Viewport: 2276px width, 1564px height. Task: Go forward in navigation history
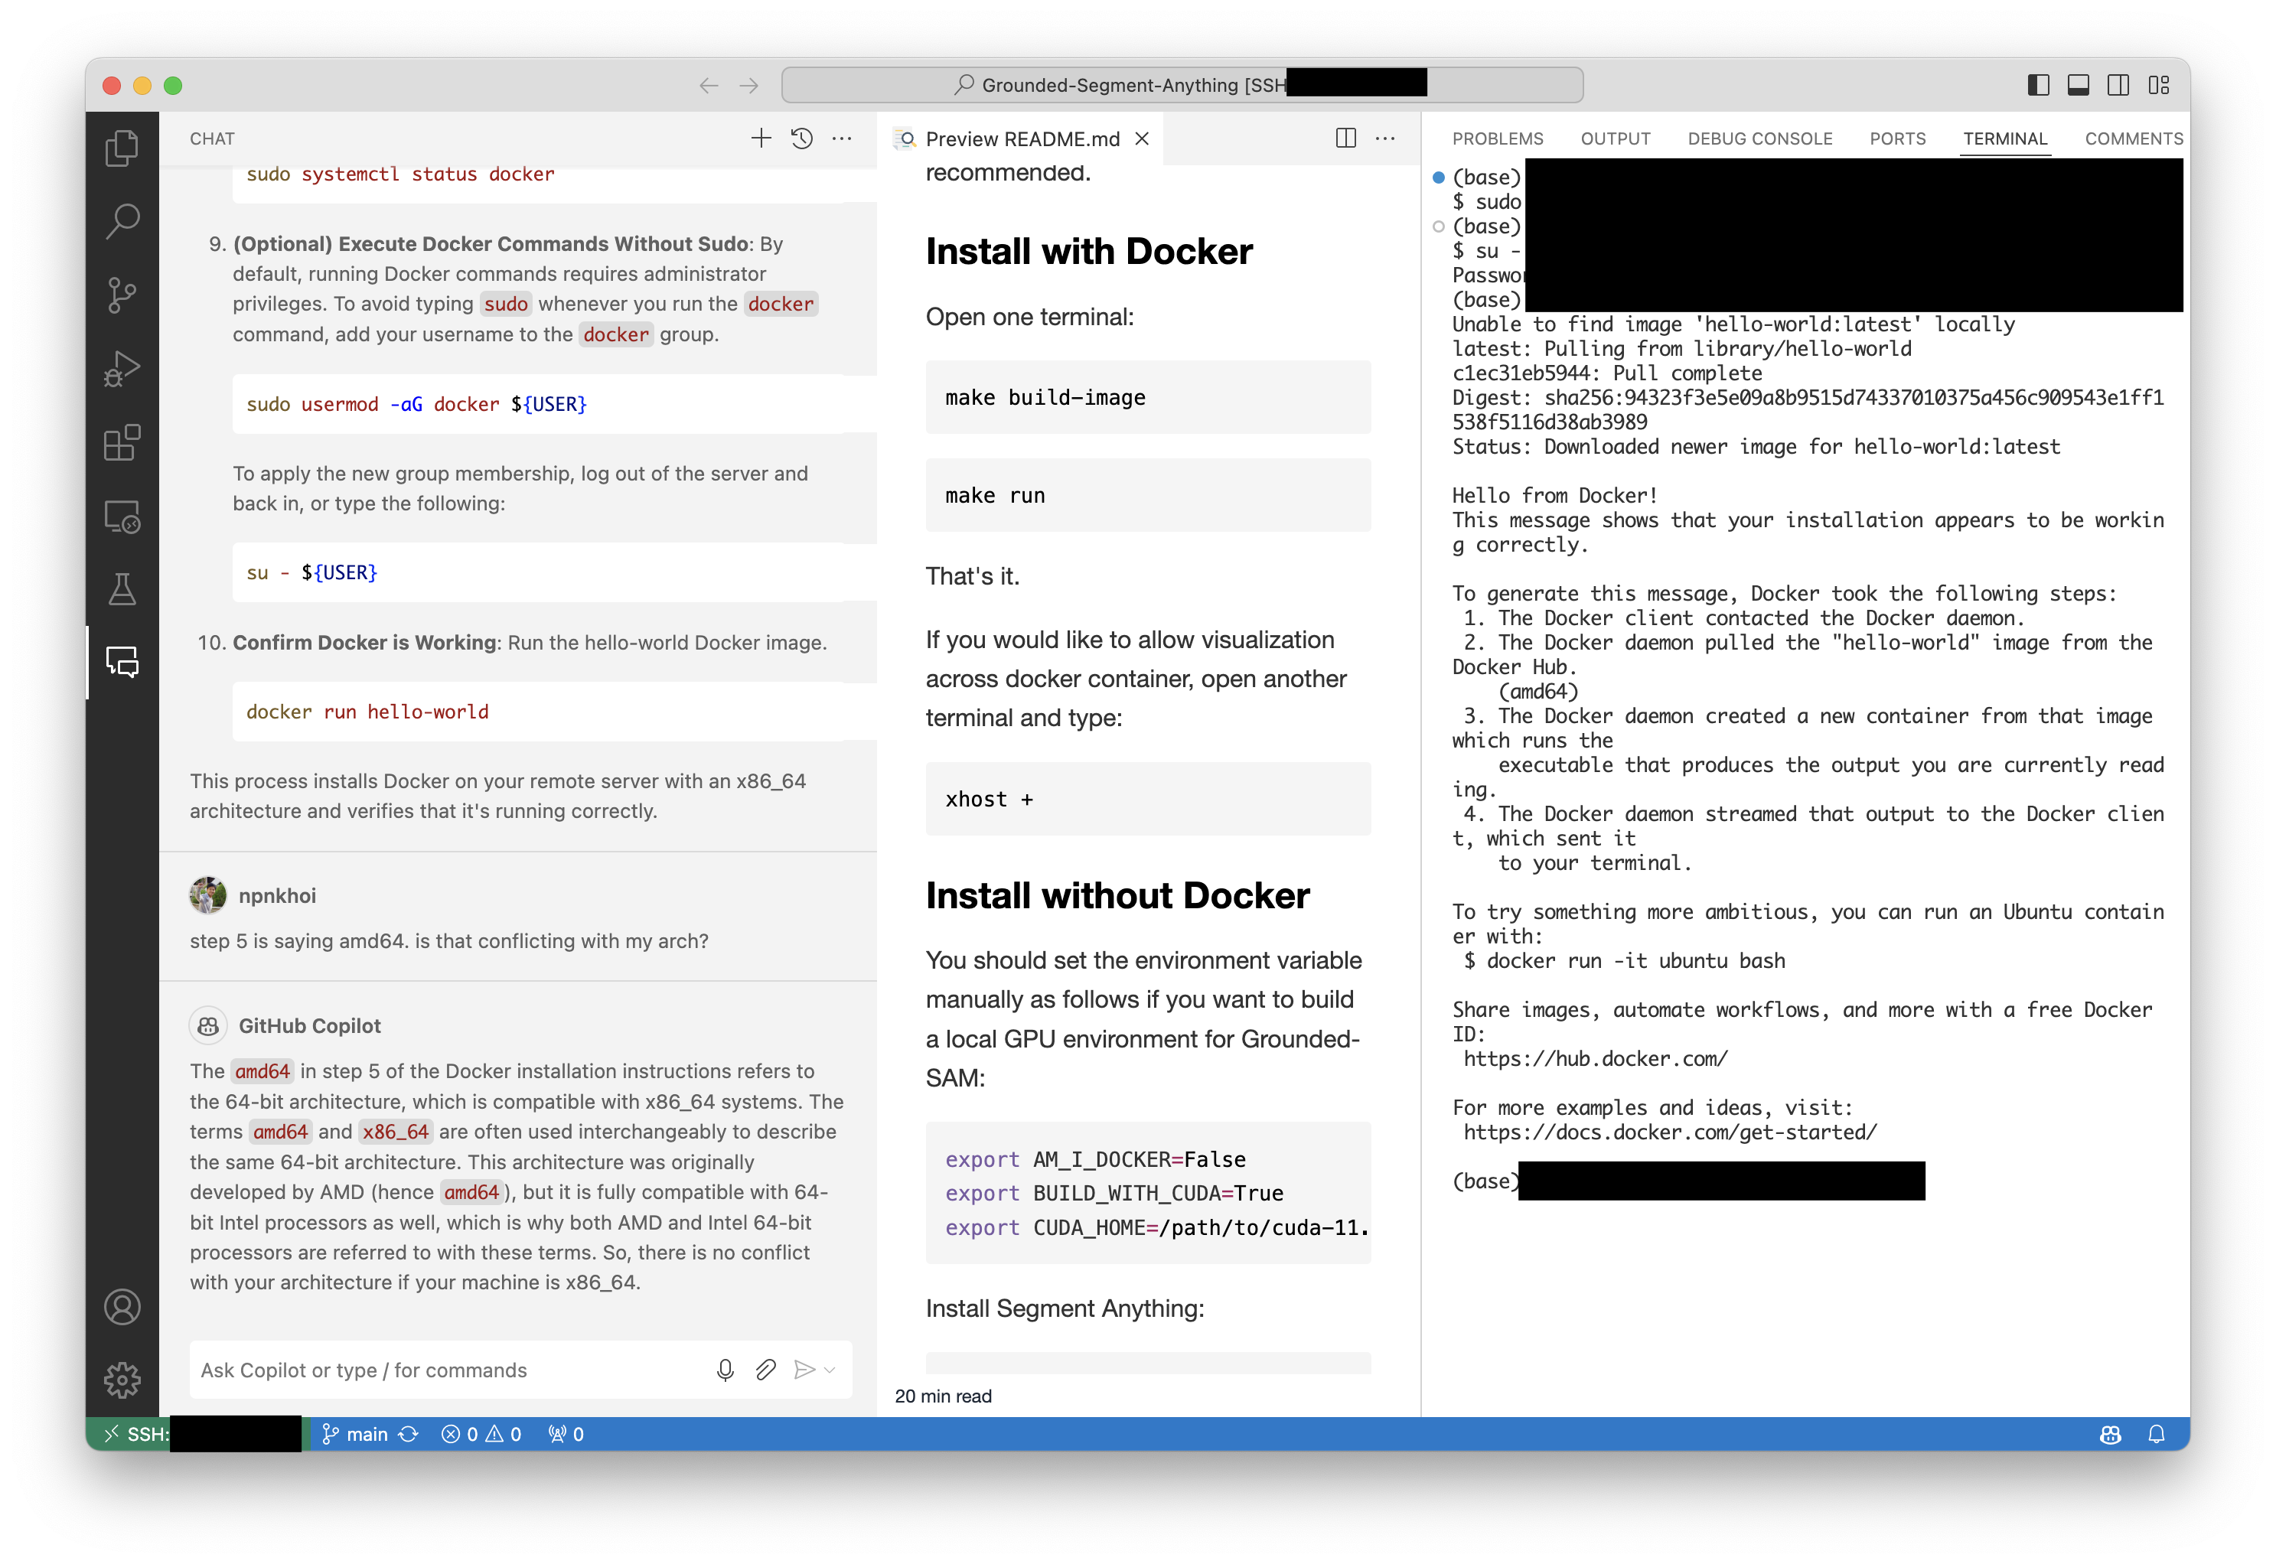749,85
